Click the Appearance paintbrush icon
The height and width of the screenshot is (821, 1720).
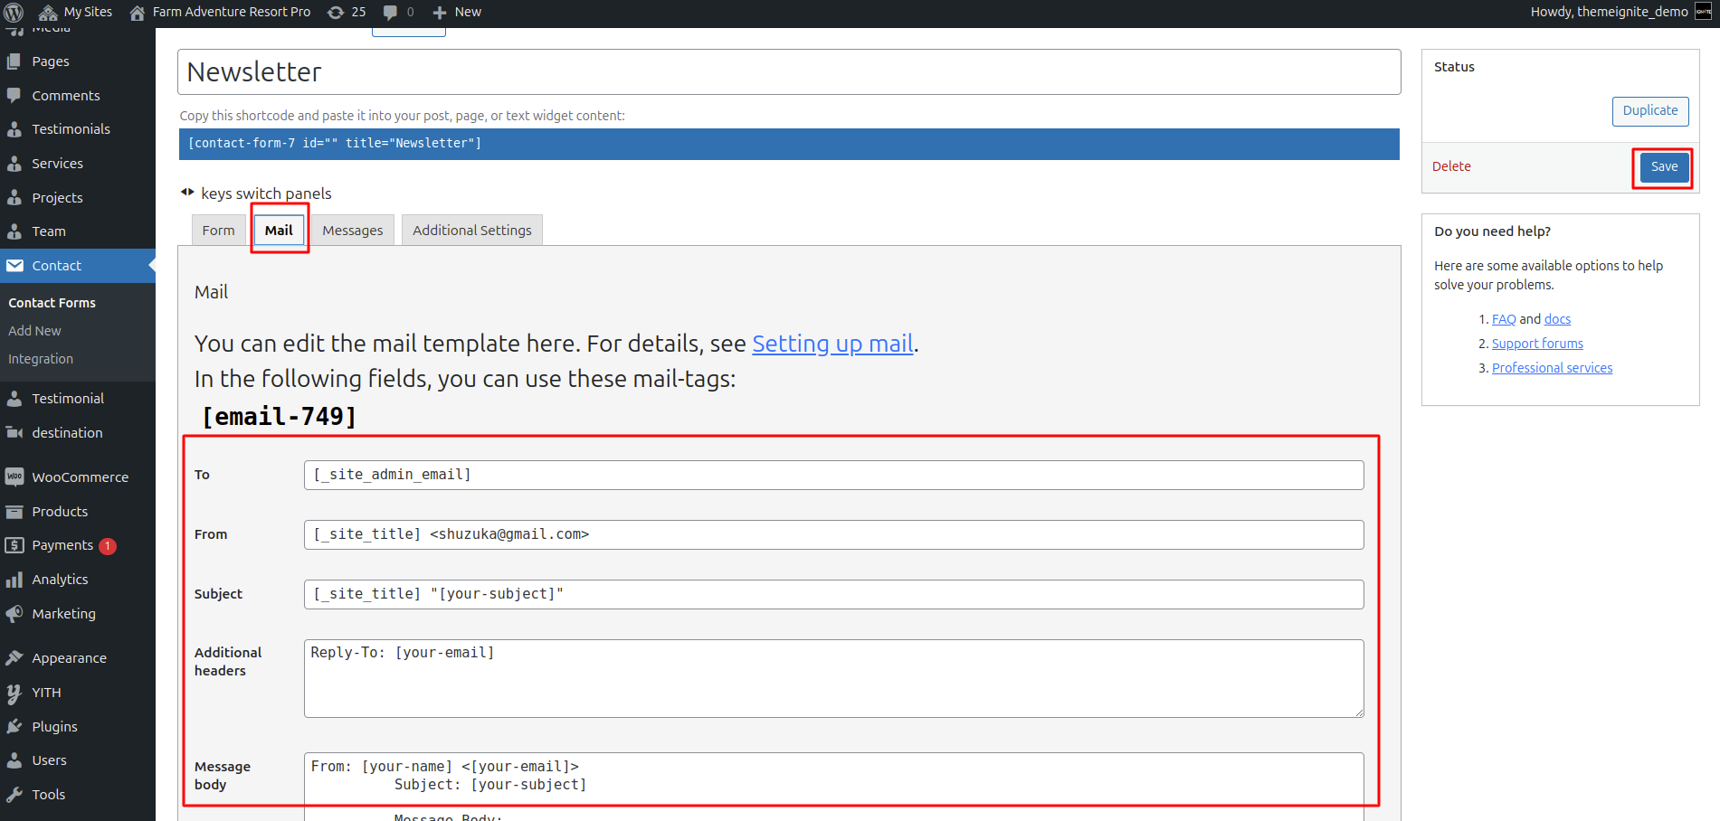(x=14, y=658)
